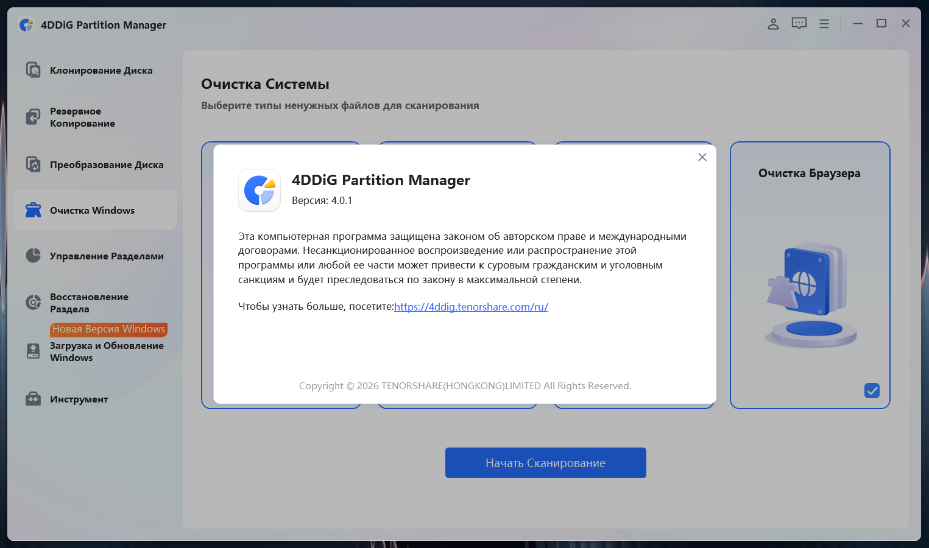Open the user account icon

tap(773, 24)
